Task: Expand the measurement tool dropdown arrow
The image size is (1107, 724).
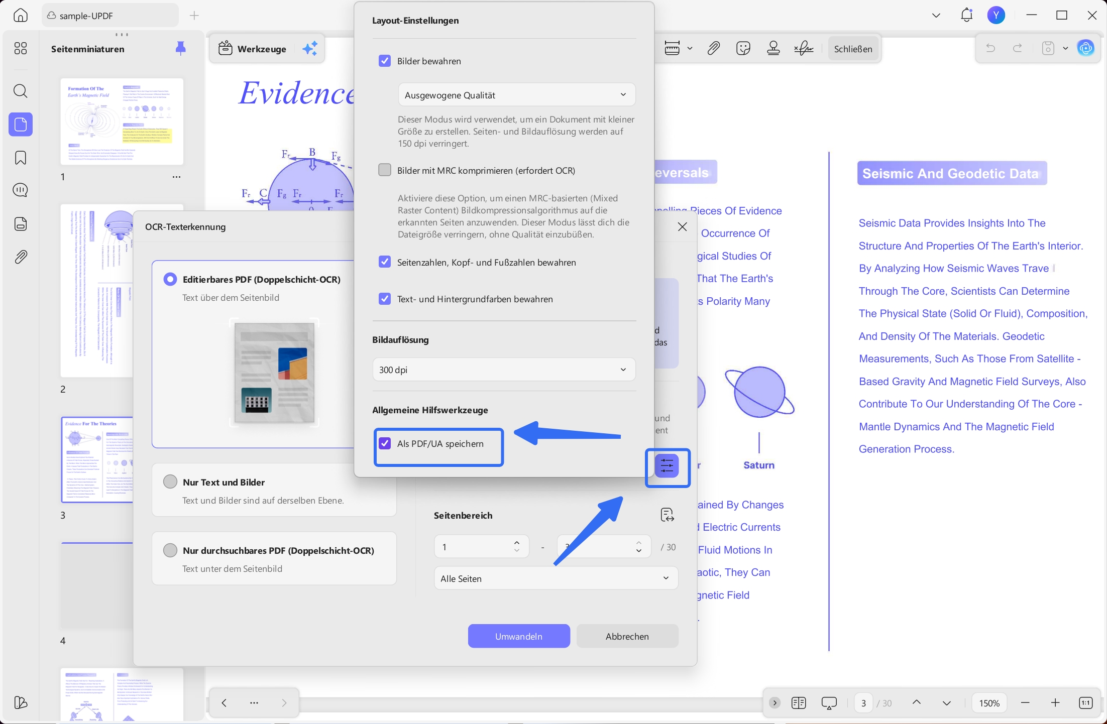Action: (690, 48)
